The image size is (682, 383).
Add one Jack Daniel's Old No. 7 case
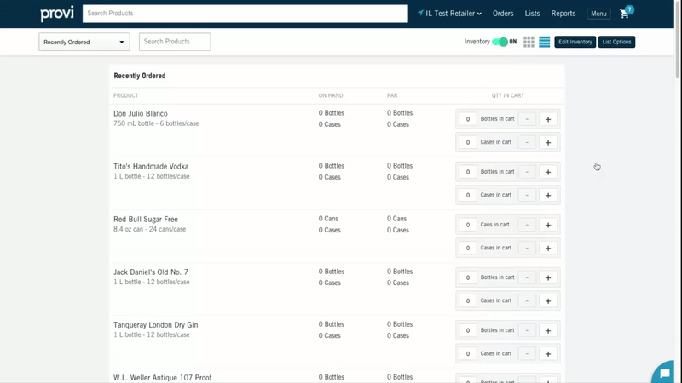pyautogui.click(x=548, y=301)
